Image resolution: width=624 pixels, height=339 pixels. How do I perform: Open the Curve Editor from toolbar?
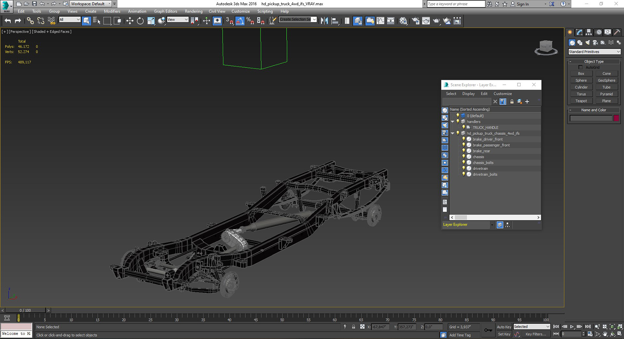pyautogui.click(x=380, y=21)
